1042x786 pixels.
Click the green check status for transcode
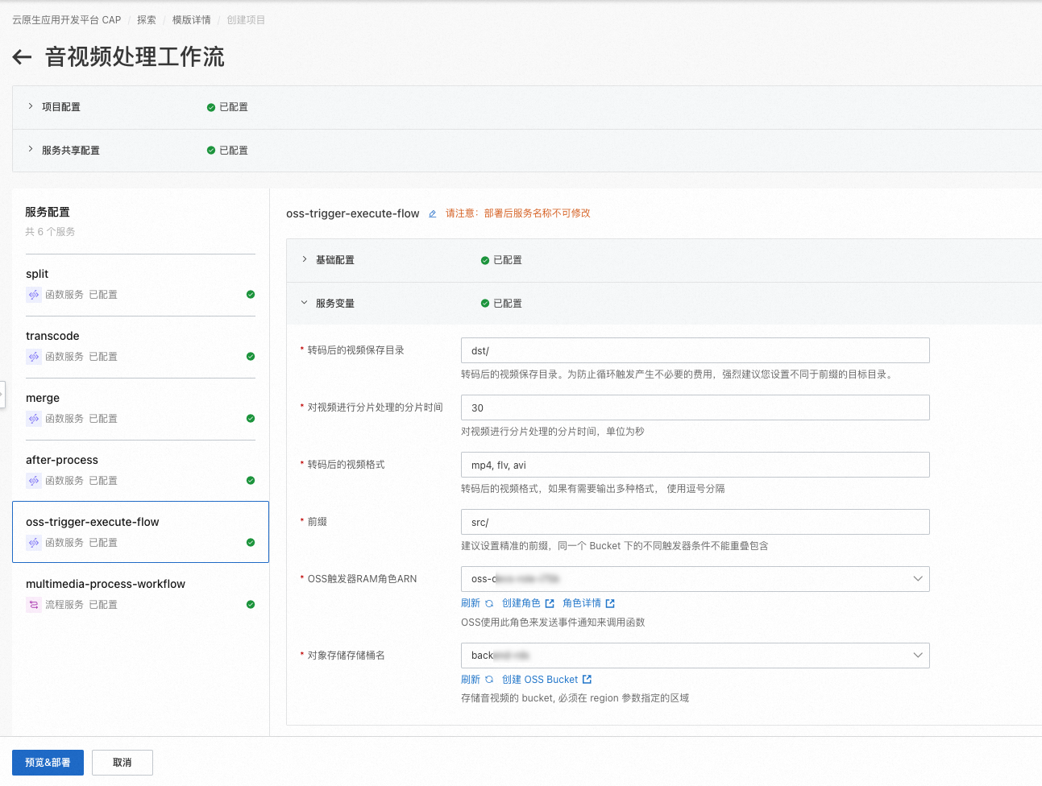(x=251, y=357)
